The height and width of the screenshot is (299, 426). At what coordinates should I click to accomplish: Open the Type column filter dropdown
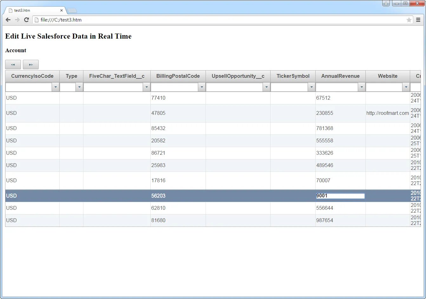pos(79,87)
